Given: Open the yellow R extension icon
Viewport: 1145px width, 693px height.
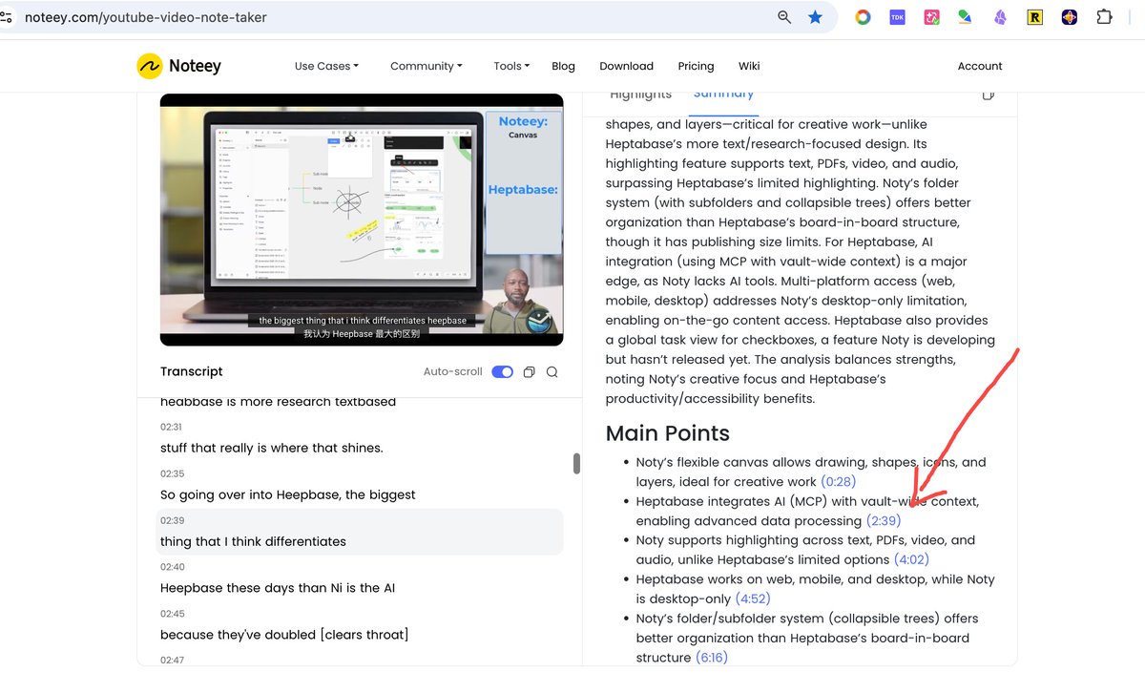Looking at the screenshot, I should click(x=1034, y=17).
